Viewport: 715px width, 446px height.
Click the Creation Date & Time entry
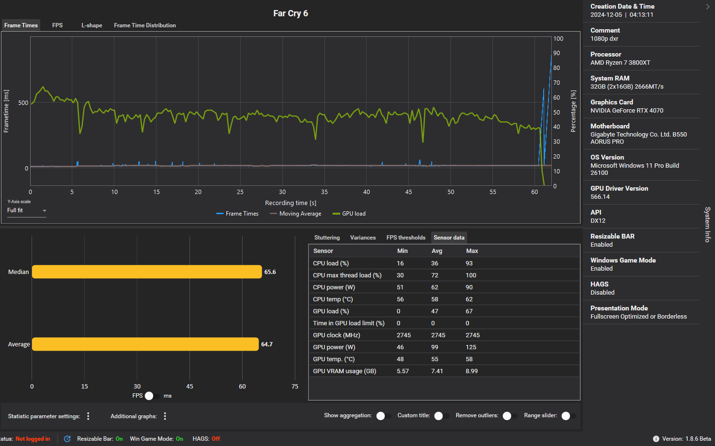pyautogui.click(x=641, y=11)
